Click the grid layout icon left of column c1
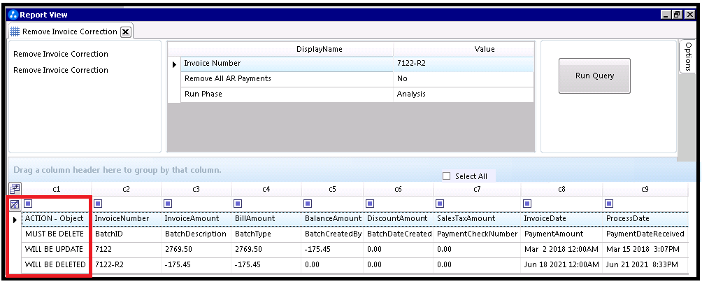The height and width of the screenshot is (284, 702). click(14, 189)
